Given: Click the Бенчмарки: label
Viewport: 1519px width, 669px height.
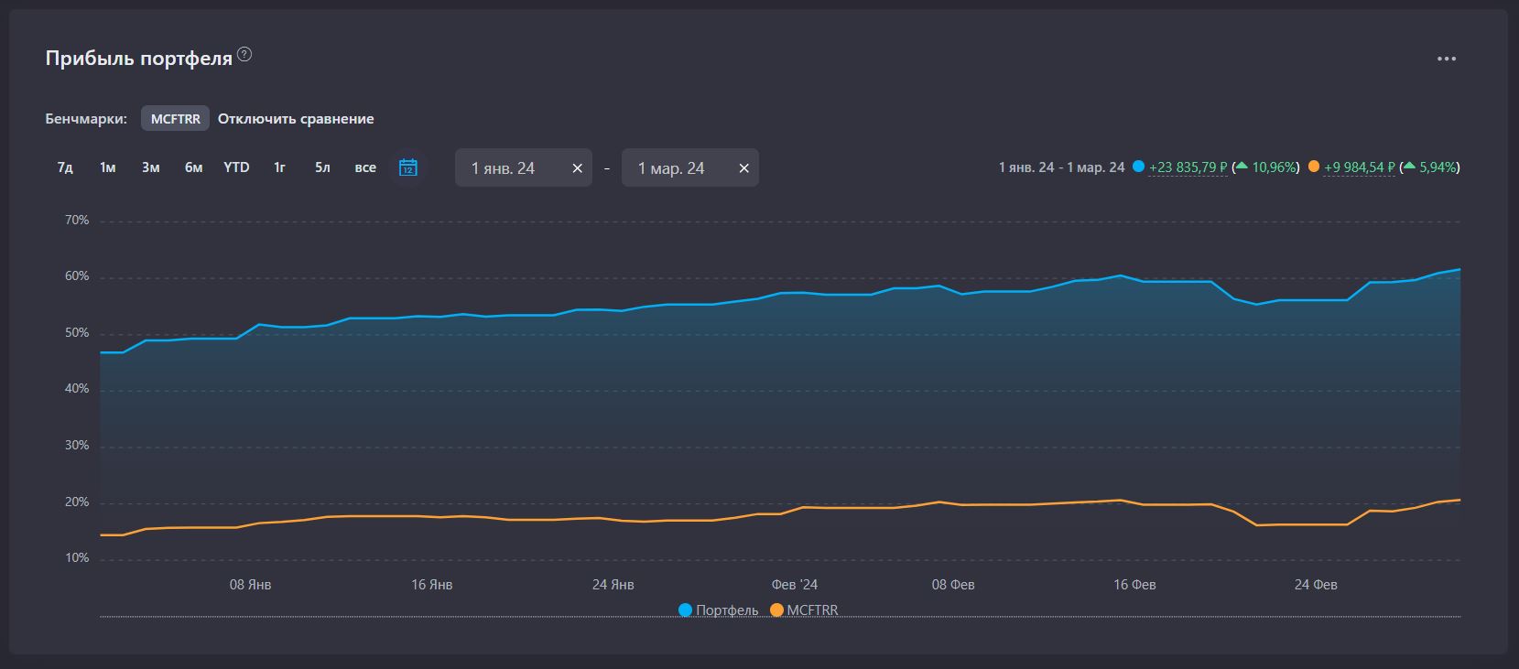Looking at the screenshot, I should (x=86, y=119).
